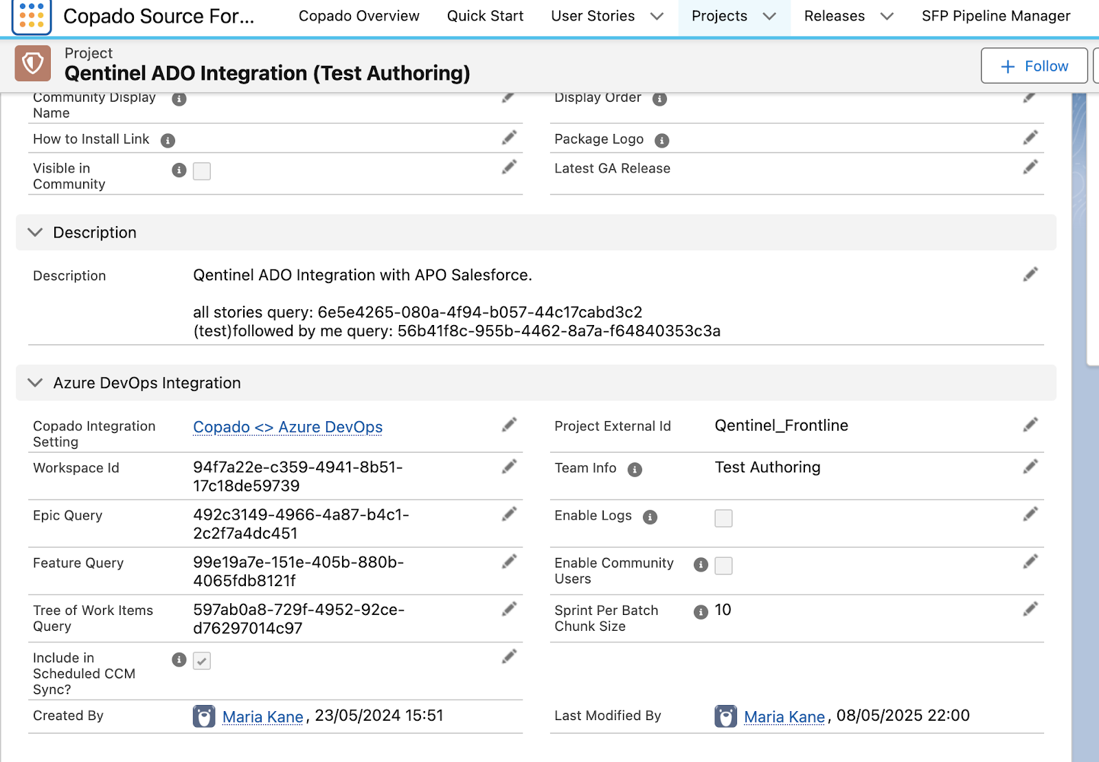Enable the Enable Logs checkbox
The height and width of the screenshot is (762, 1099).
(723, 518)
